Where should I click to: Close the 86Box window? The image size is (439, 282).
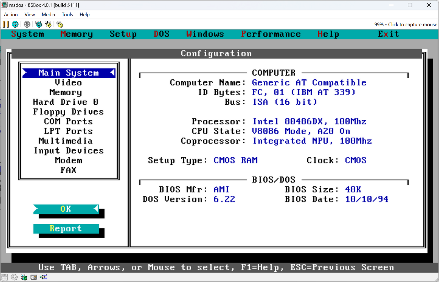coord(429,5)
